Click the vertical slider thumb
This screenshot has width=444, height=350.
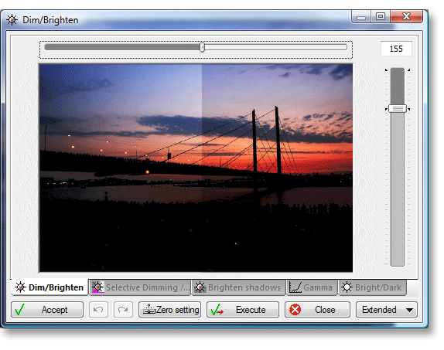click(x=398, y=109)
